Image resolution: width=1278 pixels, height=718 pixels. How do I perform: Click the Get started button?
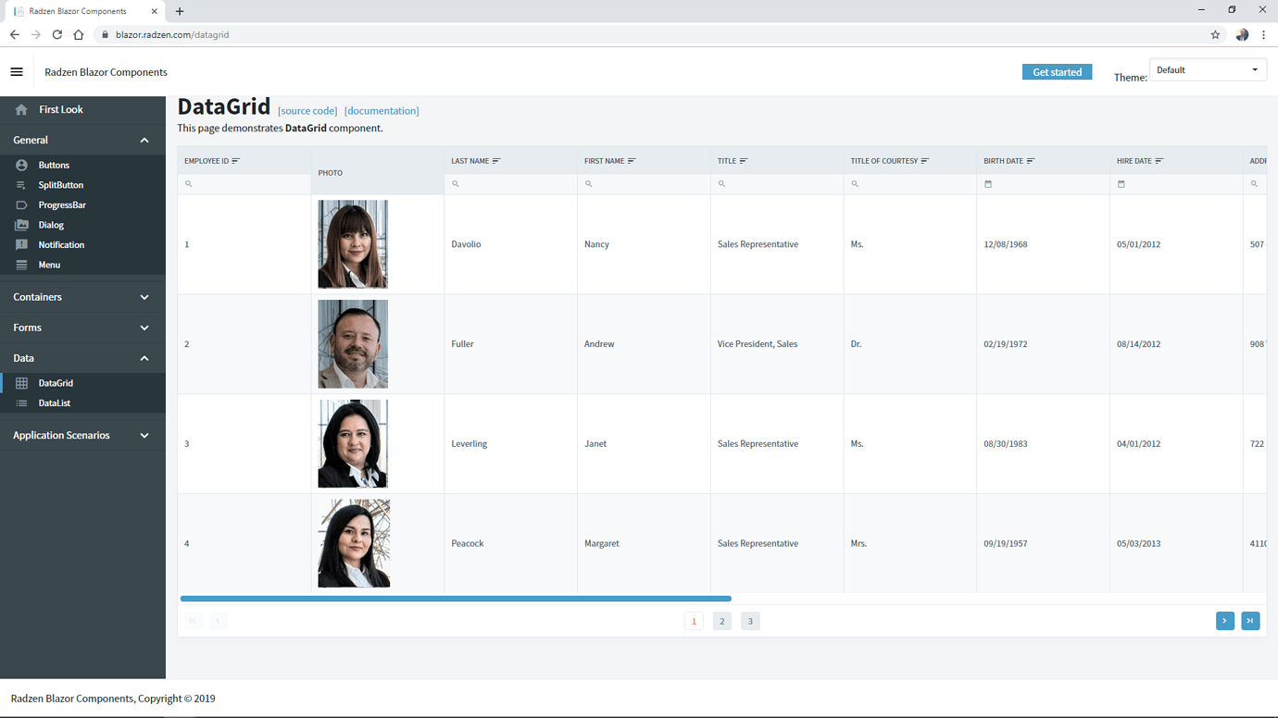[1057, 72]
